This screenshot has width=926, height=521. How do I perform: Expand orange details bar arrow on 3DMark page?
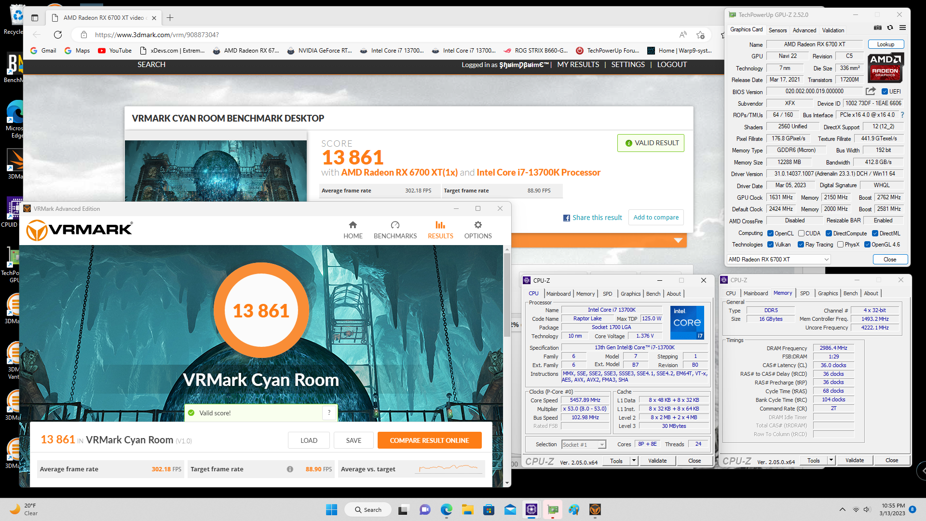click(678, 240)
